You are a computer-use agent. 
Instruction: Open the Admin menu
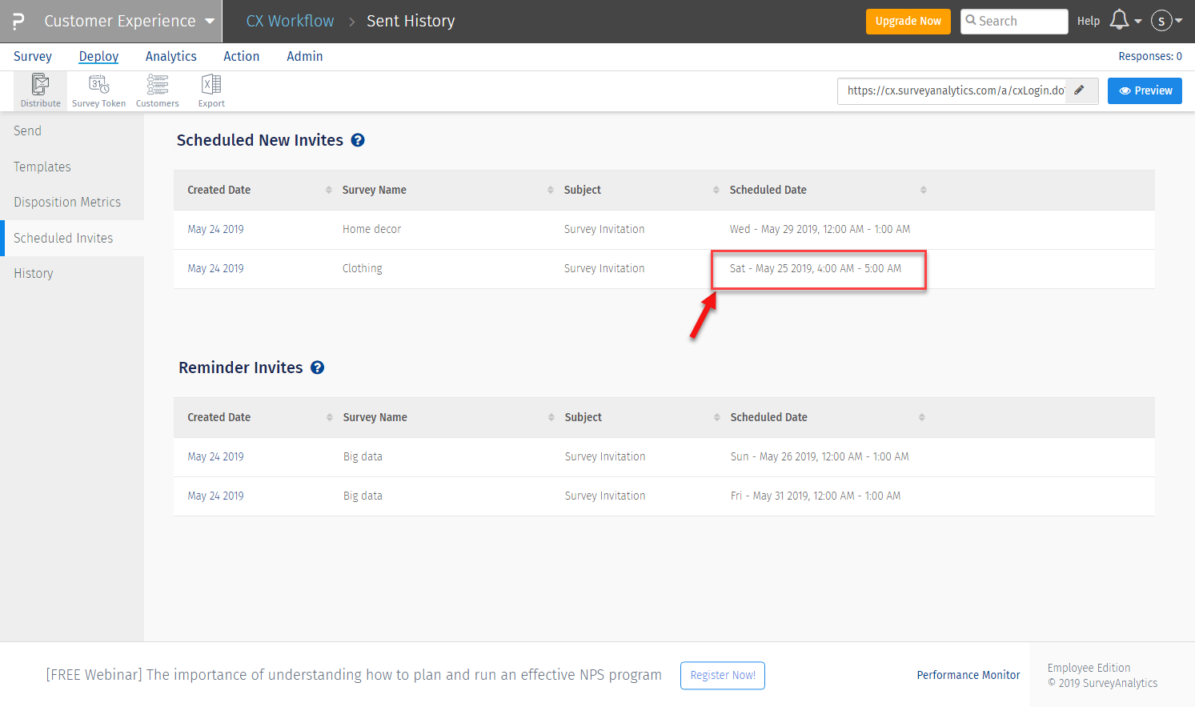(x=305, y=56)
